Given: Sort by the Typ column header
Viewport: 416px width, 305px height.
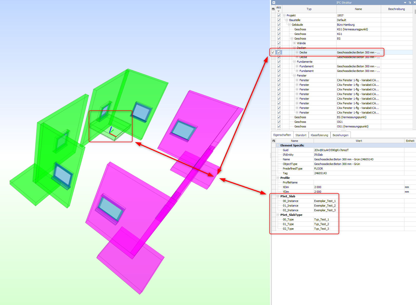Looking at the screenshot, I should click(309, 9).
